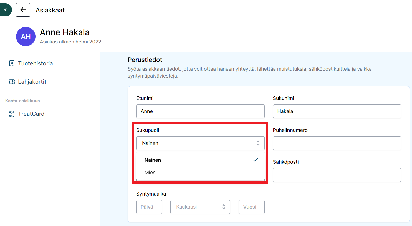
Task: Click the Puhelinnumero input field
Action: 337,143
